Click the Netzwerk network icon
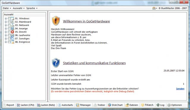 coord(12,25)
